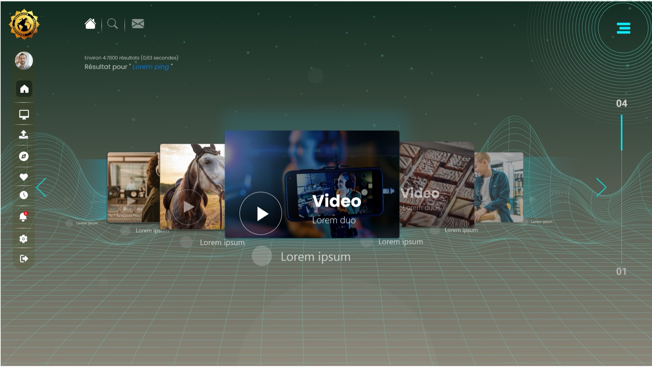Open the Home shortcut in the sidebar
Screen dimensions: 652x367
24,89
